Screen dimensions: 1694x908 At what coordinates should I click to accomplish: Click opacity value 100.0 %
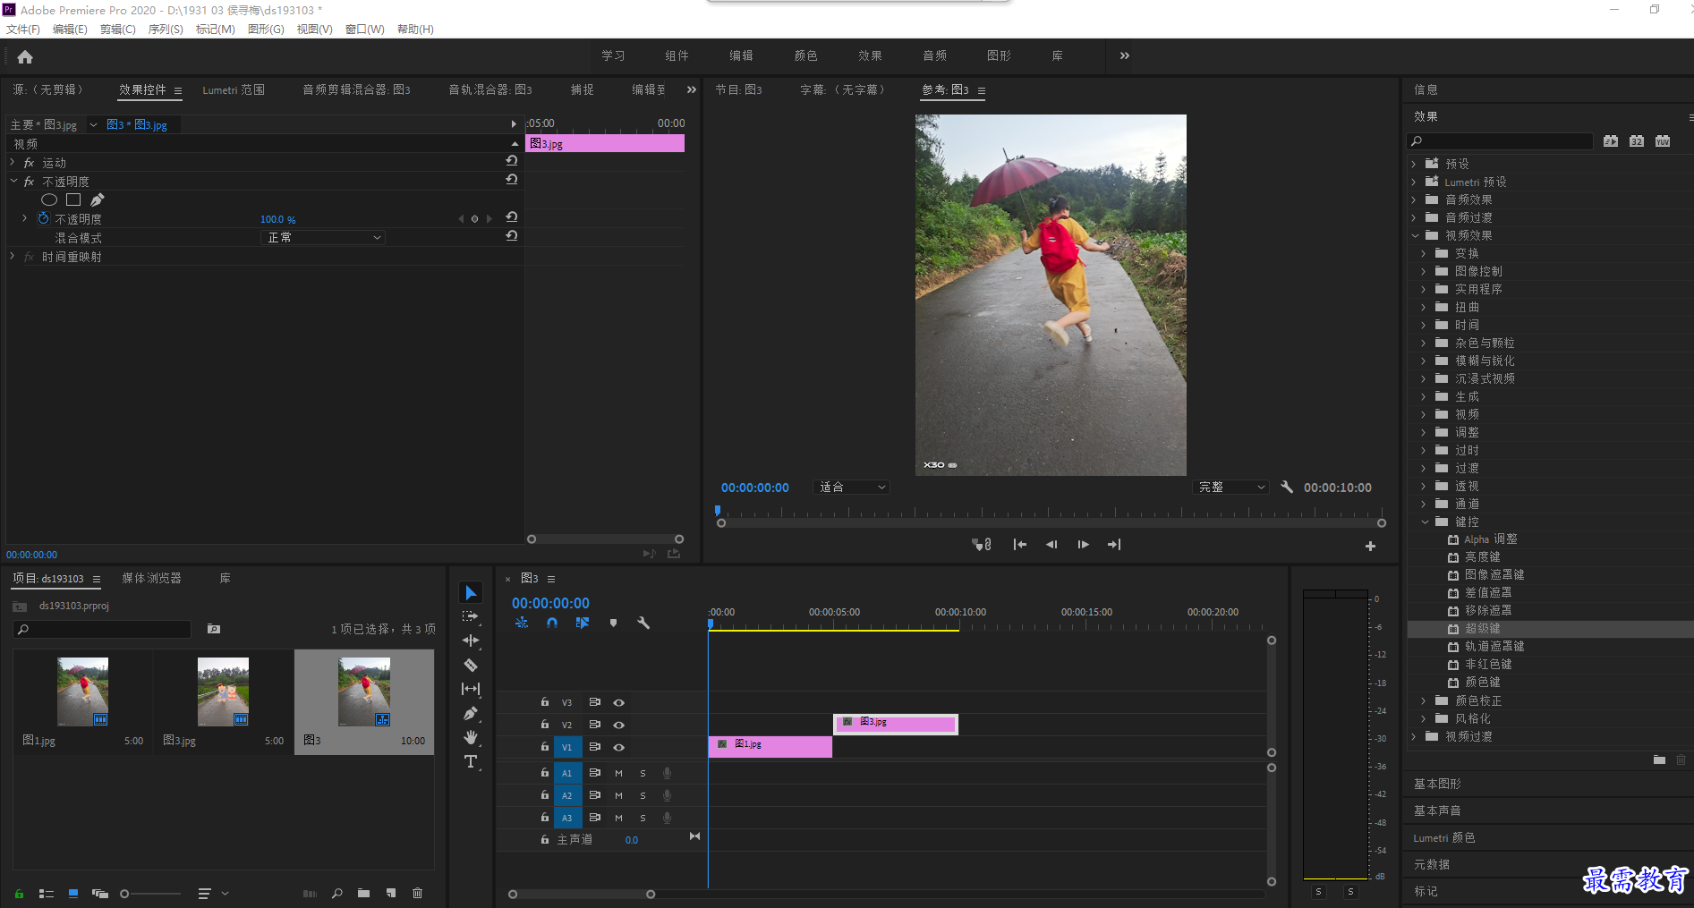278,219
